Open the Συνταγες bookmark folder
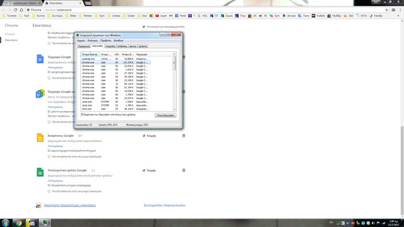 pos(55,16)
